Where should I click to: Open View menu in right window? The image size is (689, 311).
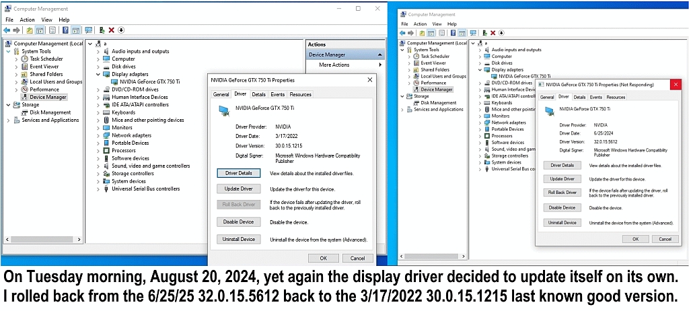pos(437,24)
